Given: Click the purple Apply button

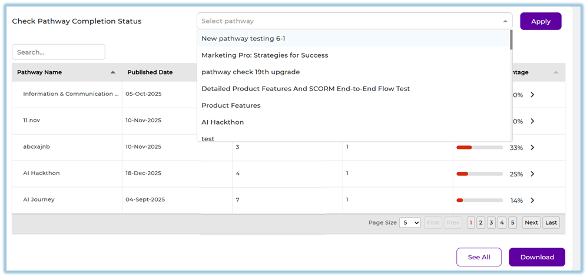Looking at the screenshot, I should coord(540,21).
